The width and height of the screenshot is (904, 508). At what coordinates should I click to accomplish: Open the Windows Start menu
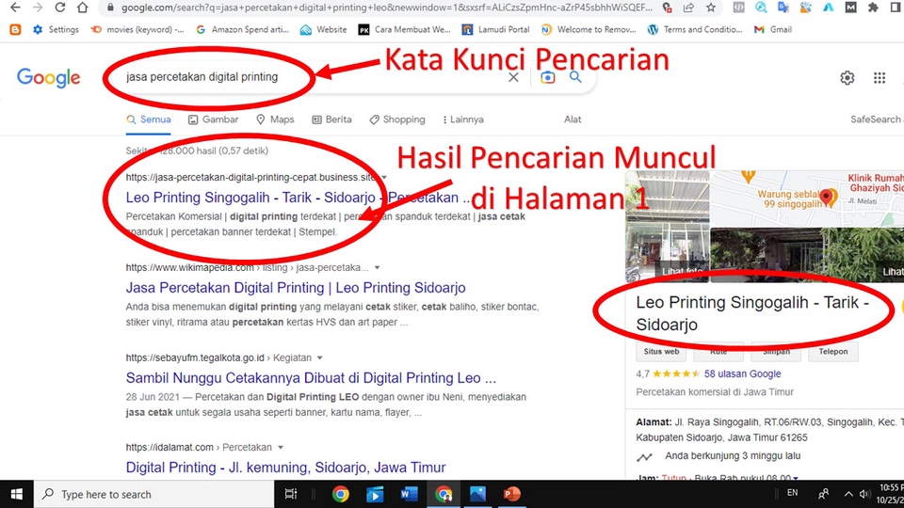click(x=17, y=494)
